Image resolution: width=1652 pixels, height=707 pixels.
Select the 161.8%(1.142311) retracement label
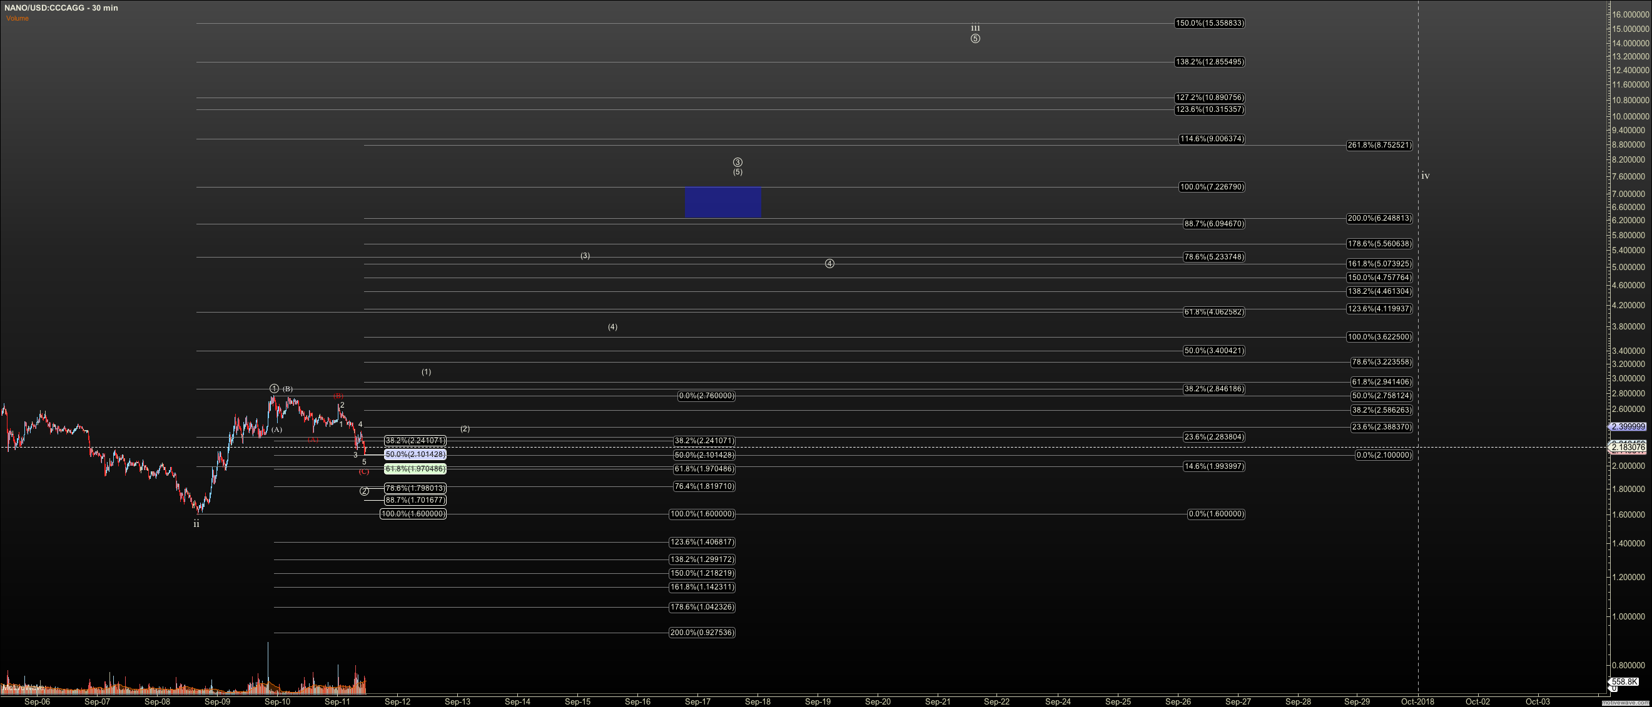click(x=702, y=587)
